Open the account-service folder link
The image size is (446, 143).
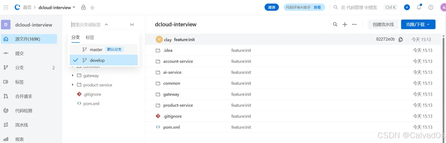tap(178, 61)
